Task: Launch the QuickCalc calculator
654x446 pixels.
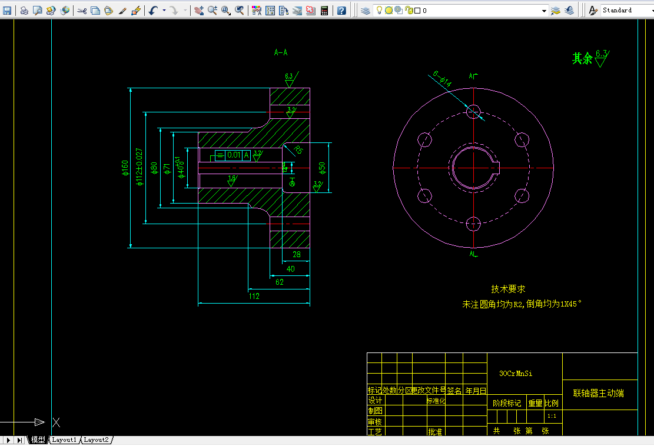Action: coord(324,10)
